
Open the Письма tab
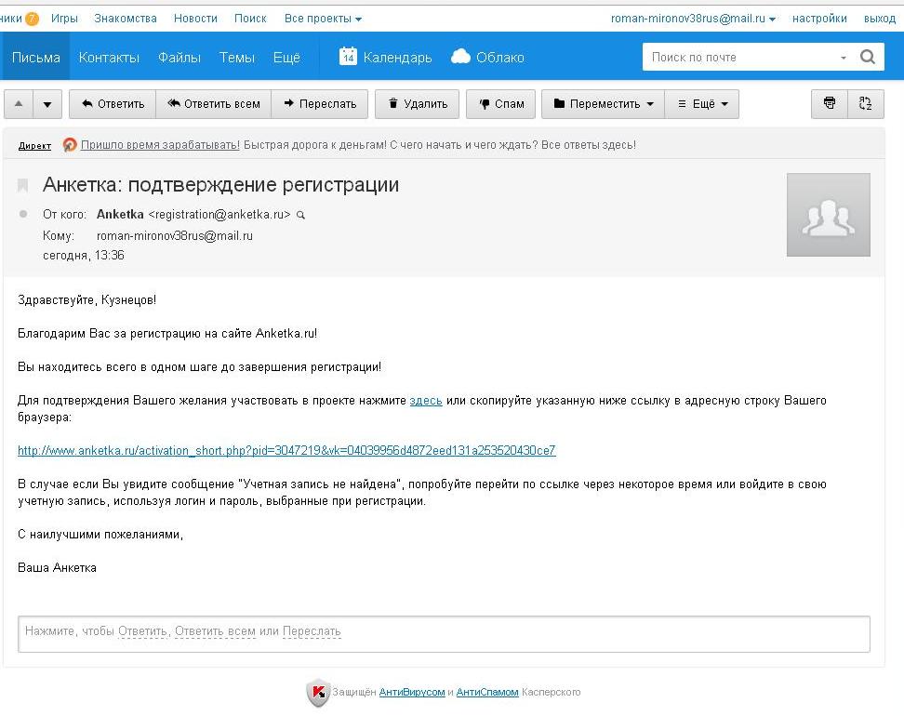coord(35,57)
